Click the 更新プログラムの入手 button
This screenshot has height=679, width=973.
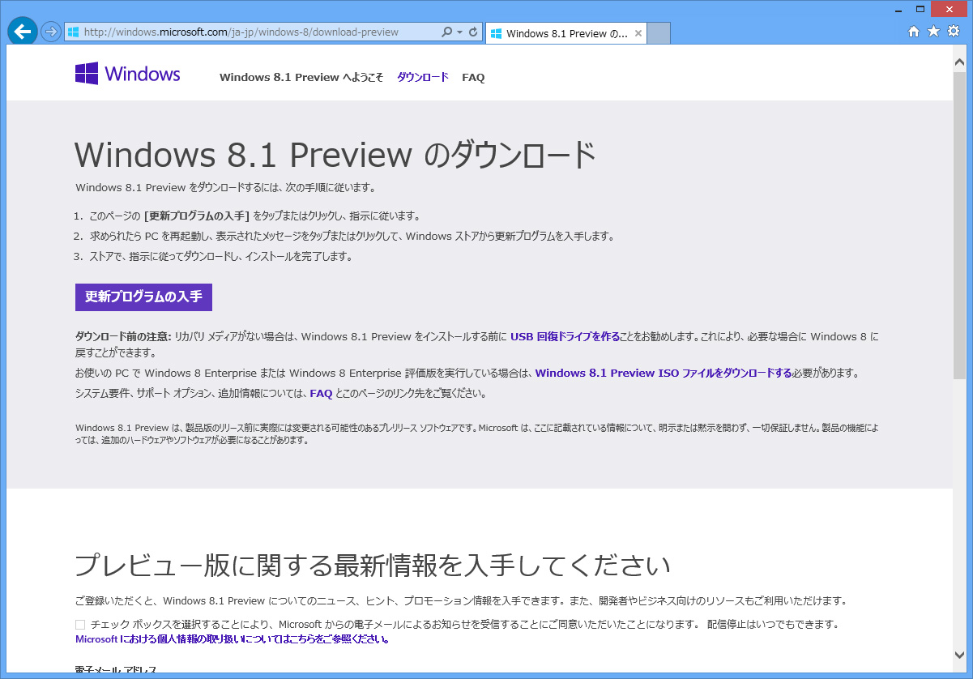143,297
